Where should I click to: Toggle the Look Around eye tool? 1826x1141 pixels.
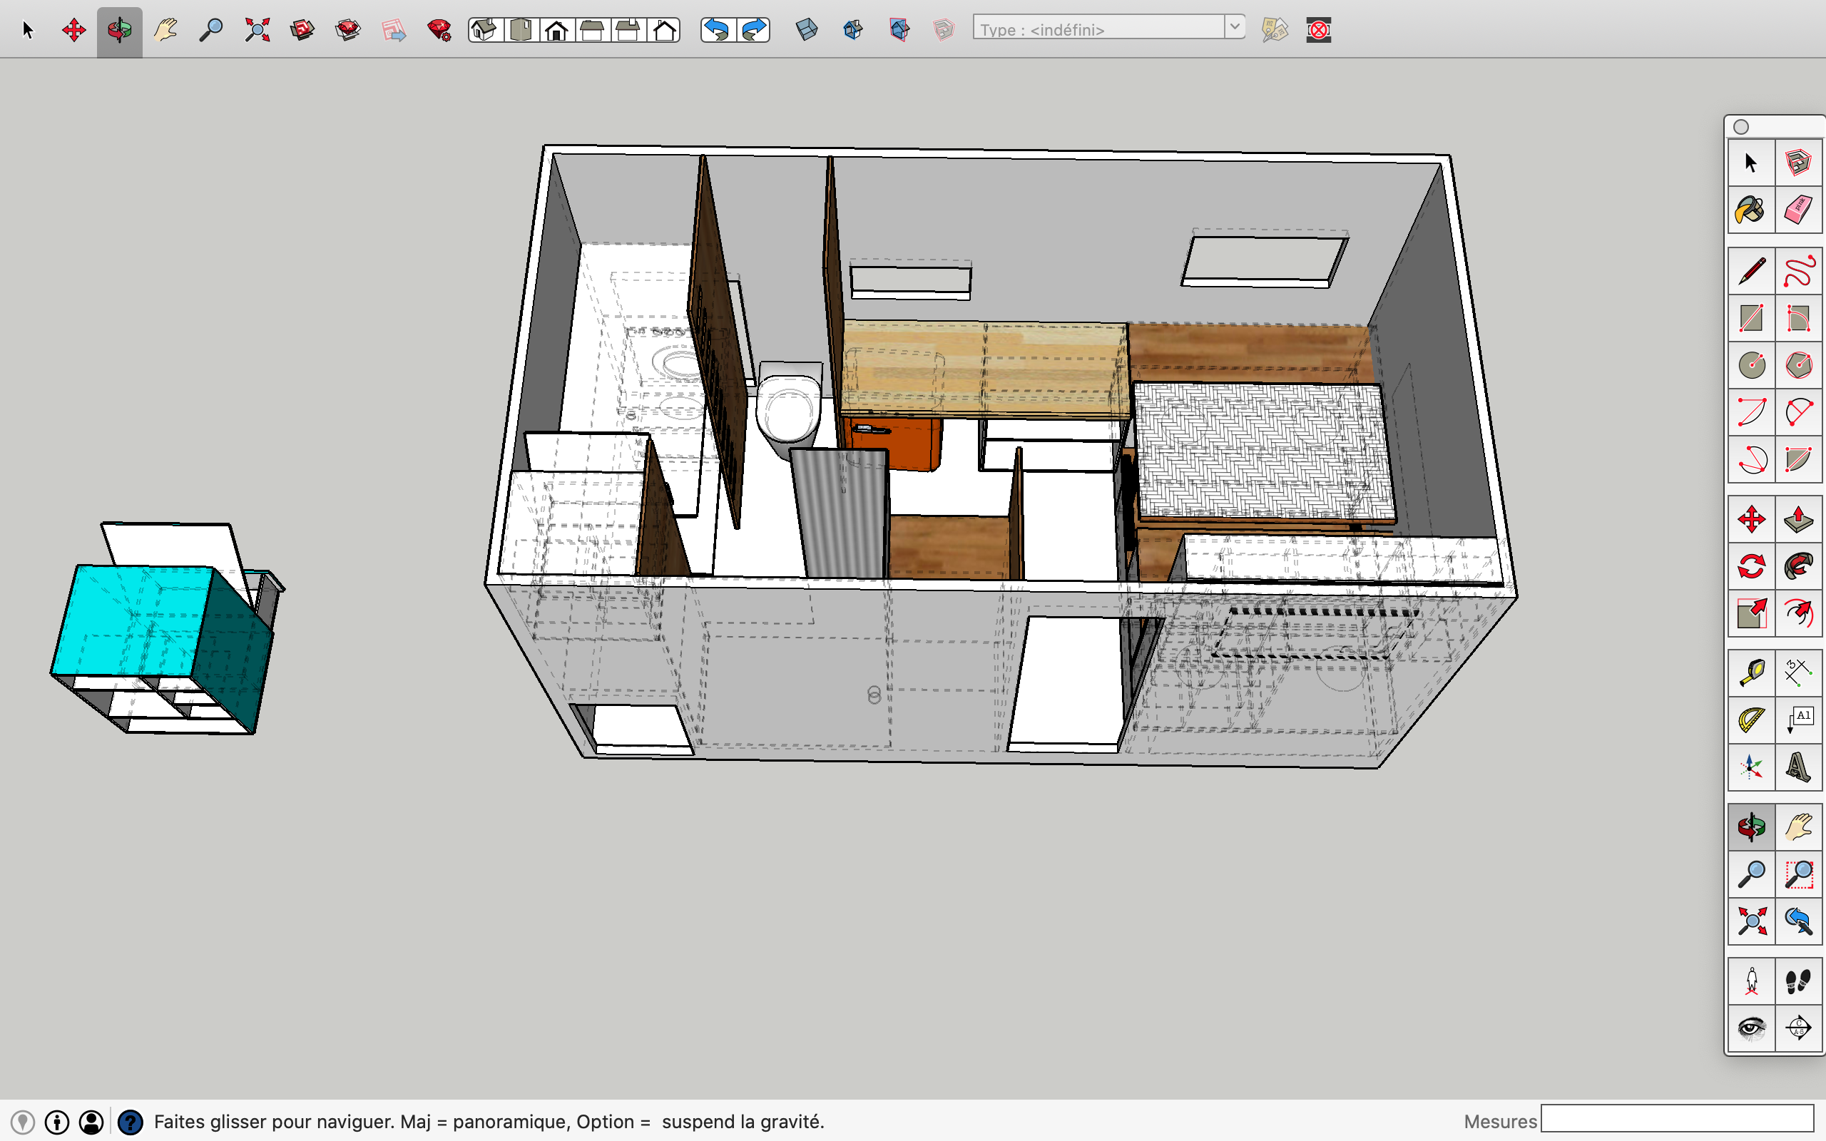1750,1027
